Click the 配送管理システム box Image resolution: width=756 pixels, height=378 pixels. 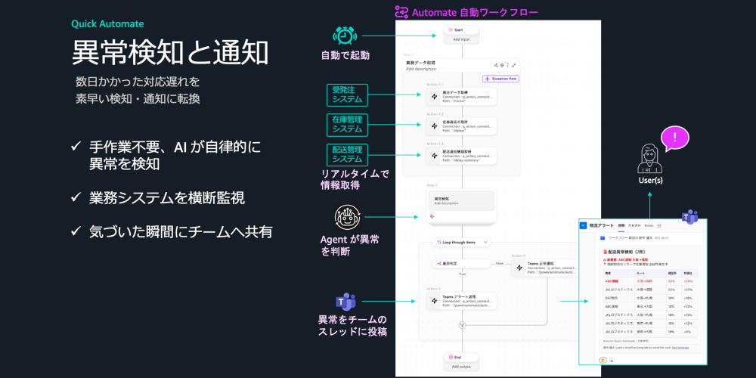(347, 155)
